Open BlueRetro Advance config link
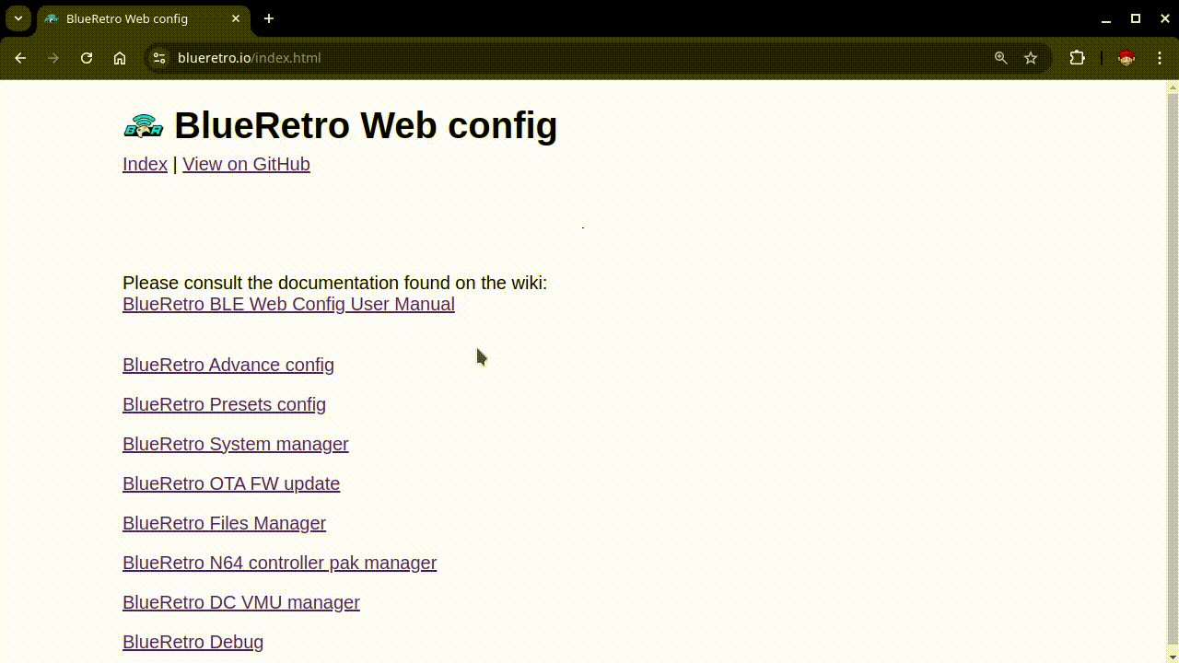This screenshot has height=663, width=1179. [x=228, y=365]
